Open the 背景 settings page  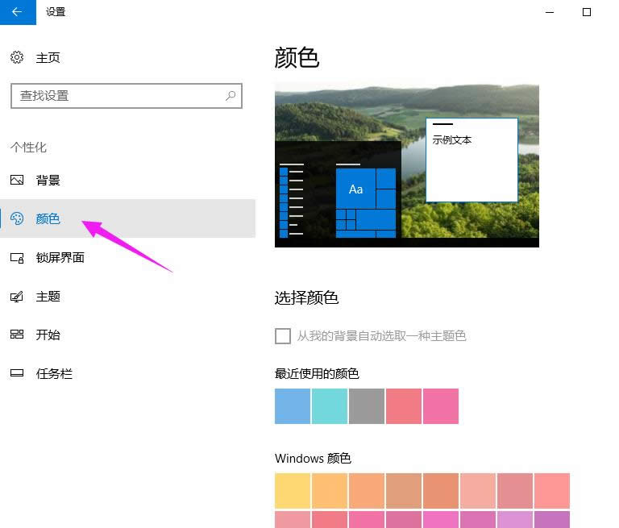click(48, 180)
